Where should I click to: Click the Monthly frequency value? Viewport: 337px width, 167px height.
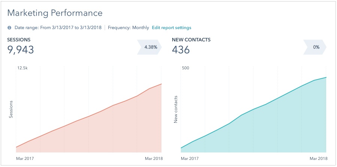point(140,28)
